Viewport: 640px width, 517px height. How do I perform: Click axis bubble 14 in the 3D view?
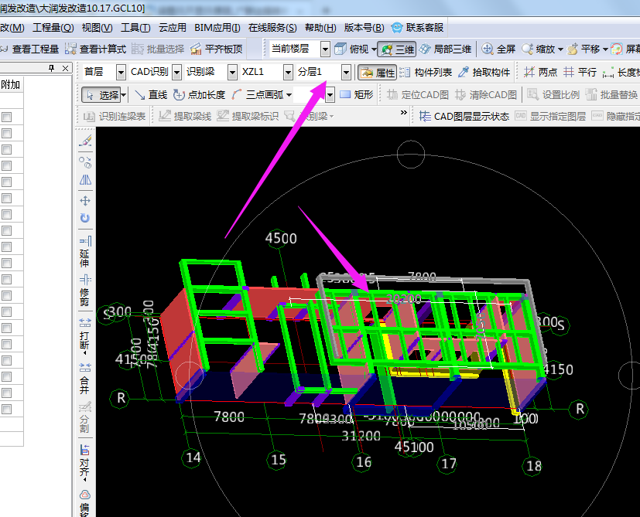tap(191, 457)
